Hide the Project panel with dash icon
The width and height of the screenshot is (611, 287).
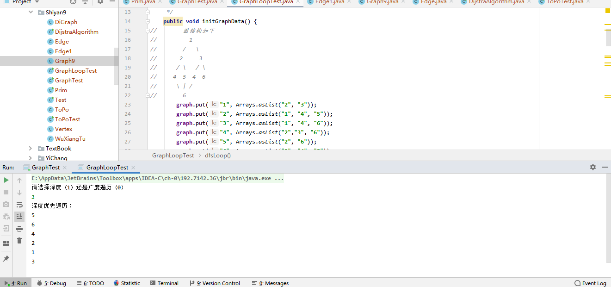tap(112, 2)
